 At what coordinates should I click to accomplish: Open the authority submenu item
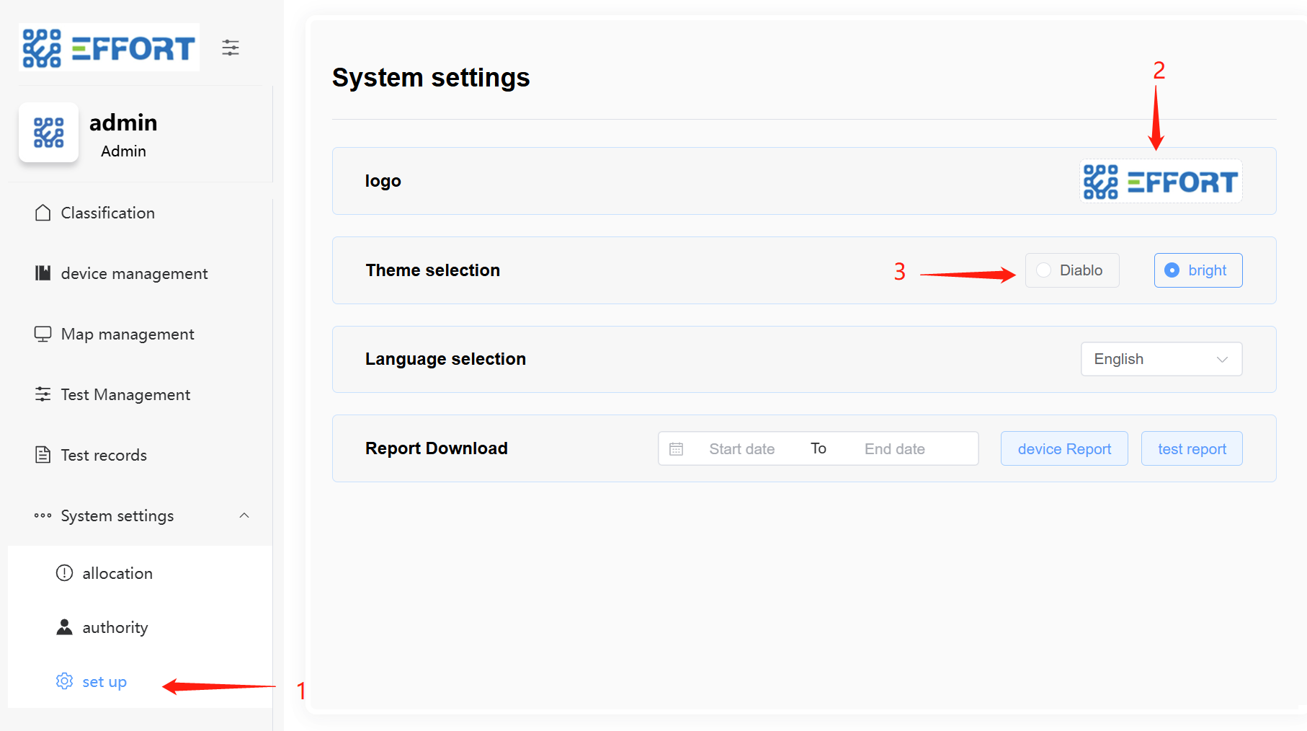coord(115,627)
